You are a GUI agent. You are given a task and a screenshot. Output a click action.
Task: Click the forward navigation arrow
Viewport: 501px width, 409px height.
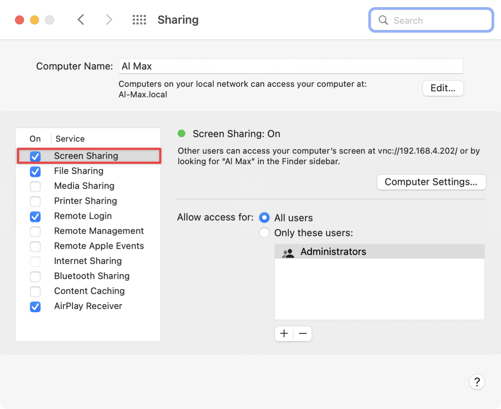pos(109,20)
